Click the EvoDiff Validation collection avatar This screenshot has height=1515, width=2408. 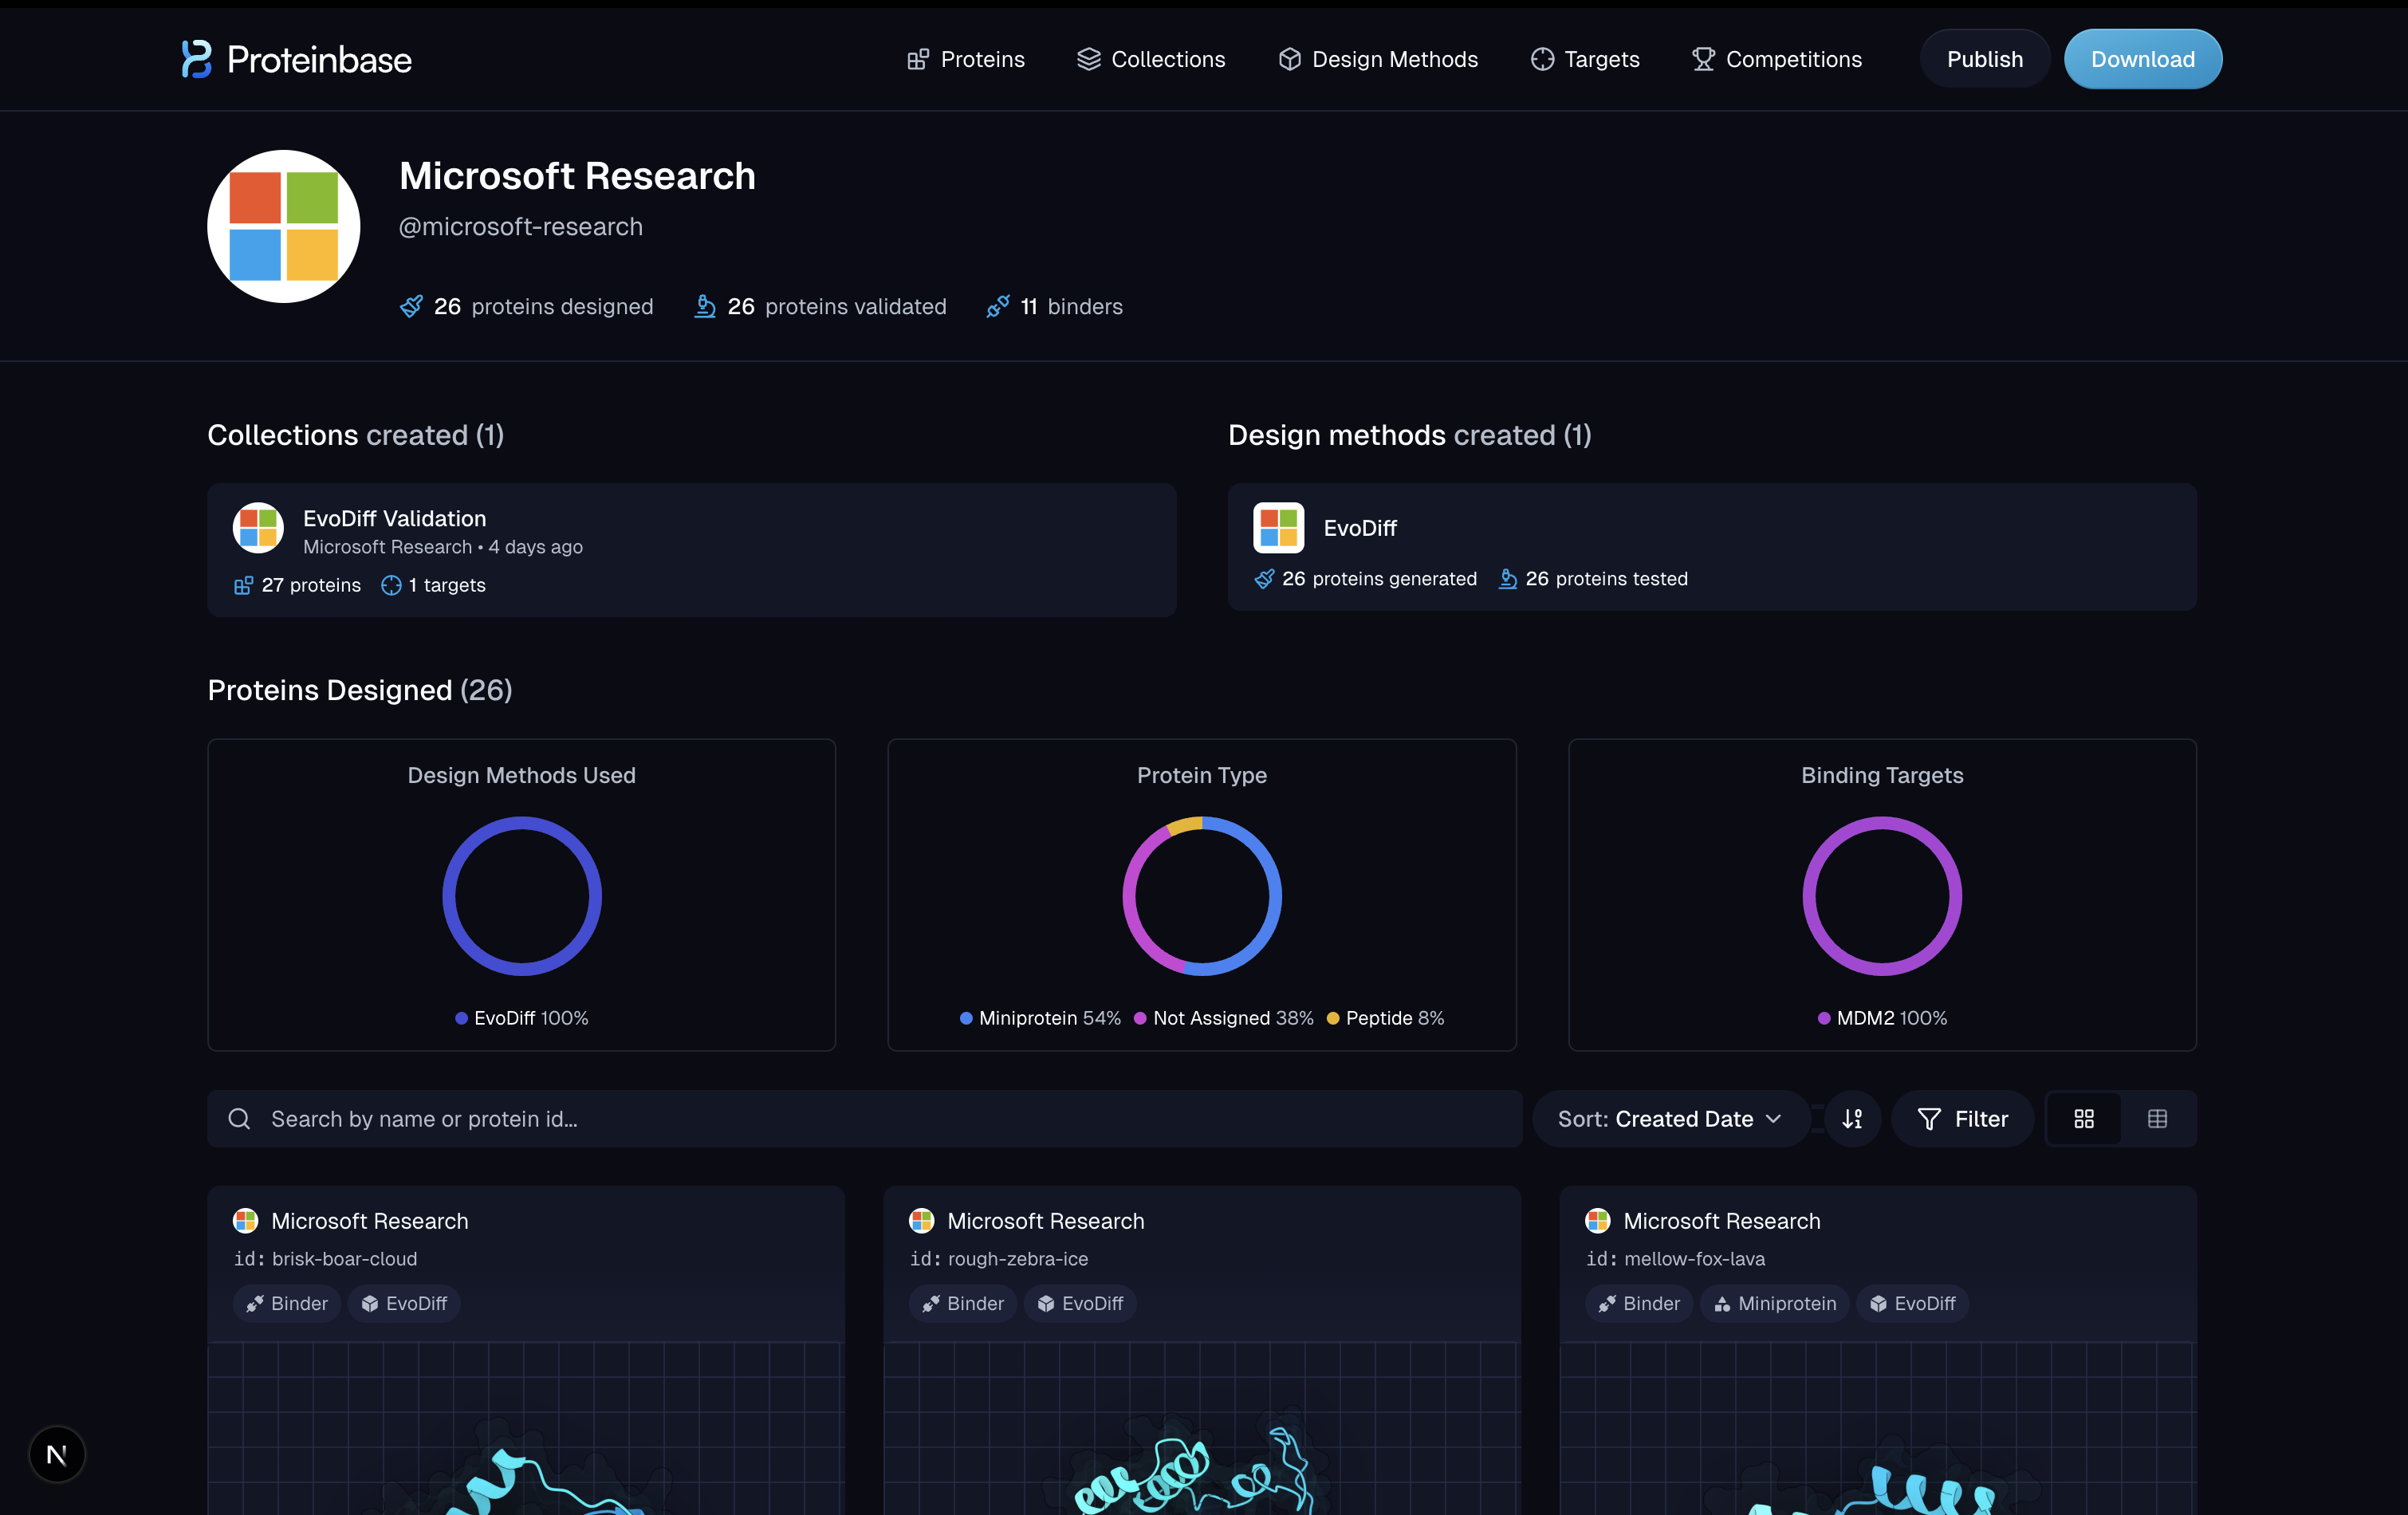point(258,527)
